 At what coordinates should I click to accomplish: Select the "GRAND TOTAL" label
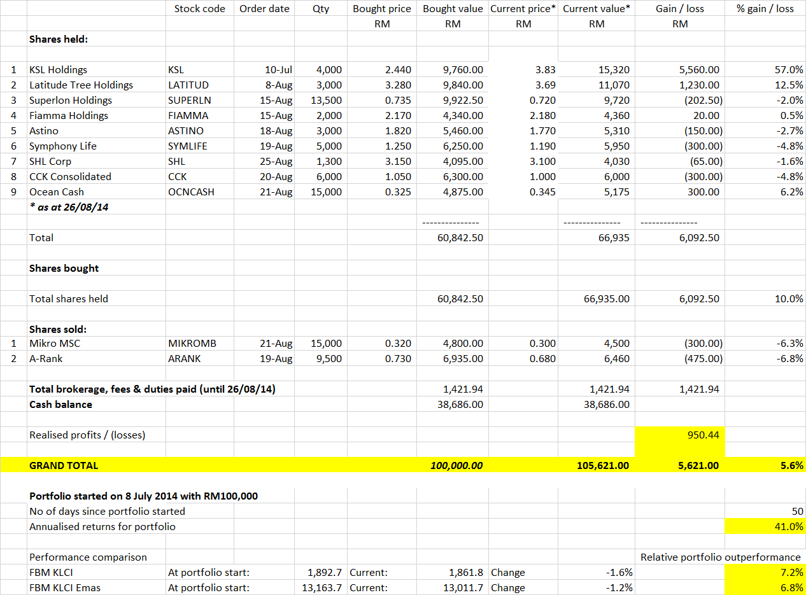pyautogui.click(x=64, y=465)
